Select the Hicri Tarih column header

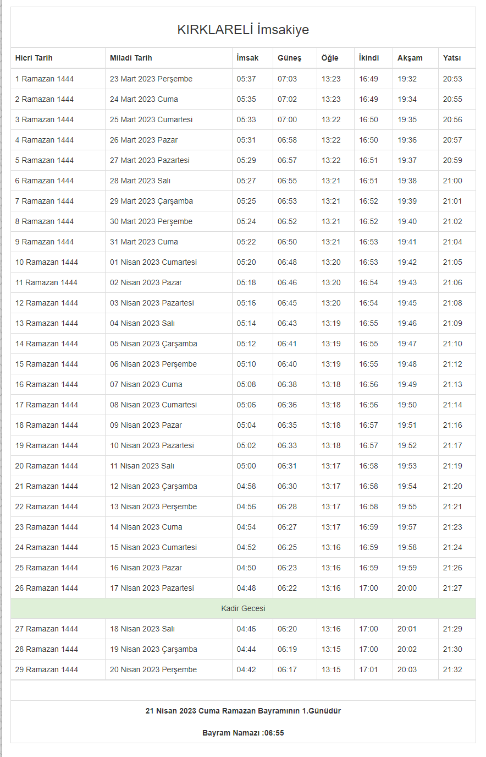tap(34, 58)
